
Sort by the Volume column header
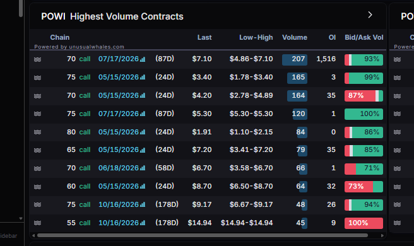294,37
